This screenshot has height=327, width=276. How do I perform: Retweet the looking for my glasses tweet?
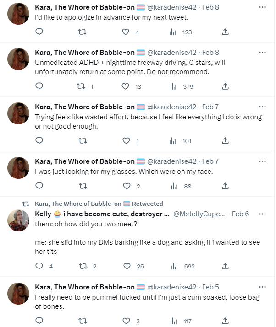83,186
